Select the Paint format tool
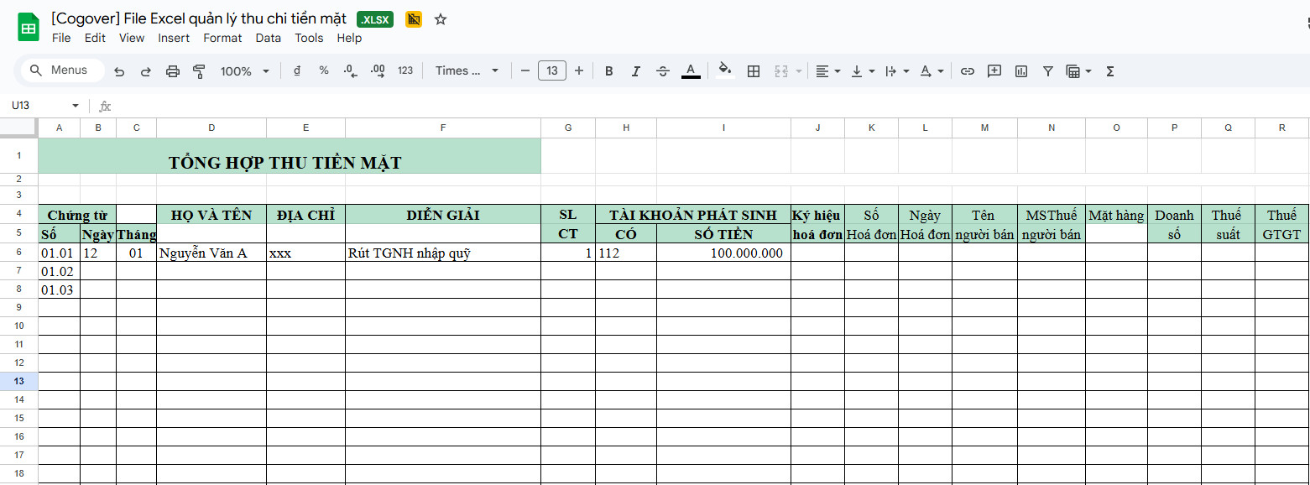 [199, 71]
